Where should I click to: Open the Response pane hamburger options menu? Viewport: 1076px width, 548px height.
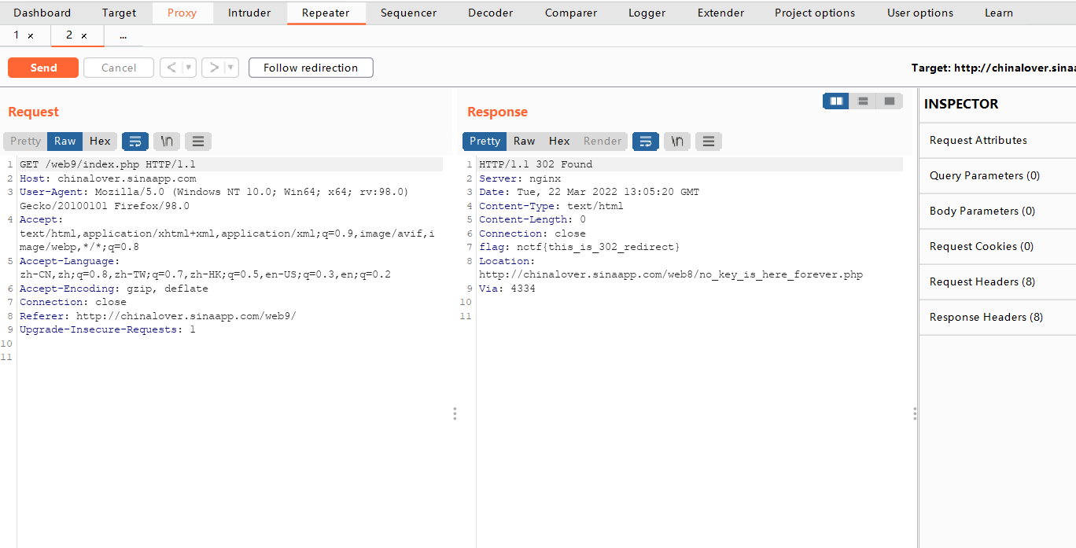(x=709, y=142)
